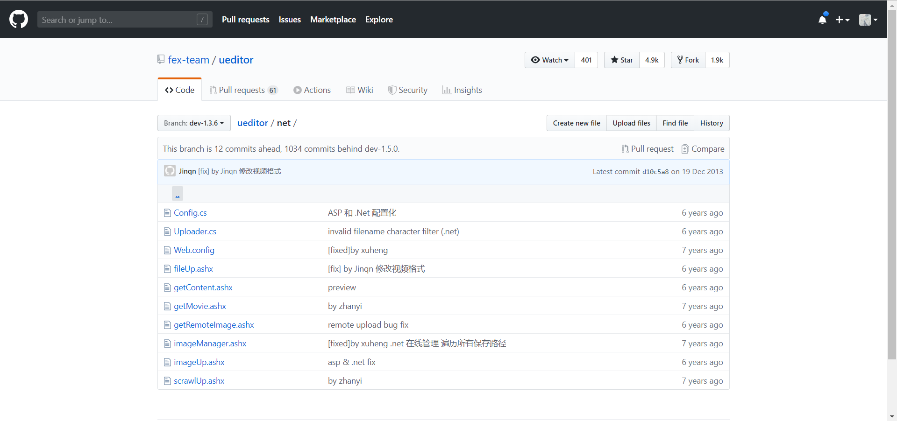Open the Uploader.cs file
Image resolution: width=897 pixels, height=421 pixels.
point(195,232)
